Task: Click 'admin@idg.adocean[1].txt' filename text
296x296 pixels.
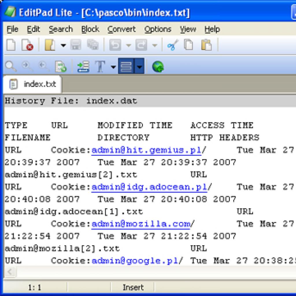Action: tap(74, 211)
